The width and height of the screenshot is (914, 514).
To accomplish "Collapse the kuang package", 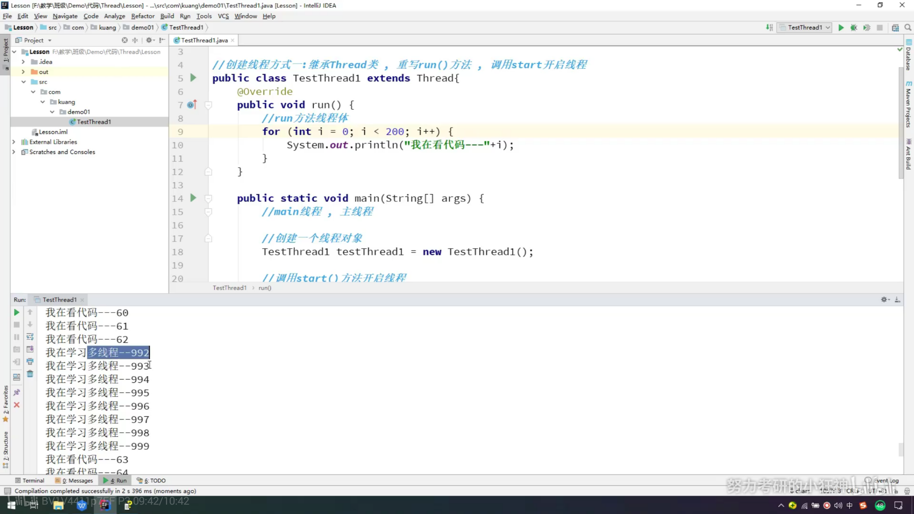I will (x=43, y=102).
